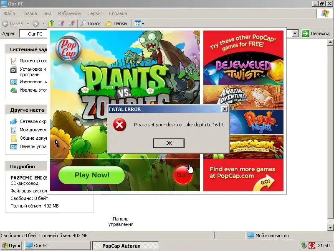Toggle the Папки folders pane
The width and height of the screenshot is (334, 251).
116,23
